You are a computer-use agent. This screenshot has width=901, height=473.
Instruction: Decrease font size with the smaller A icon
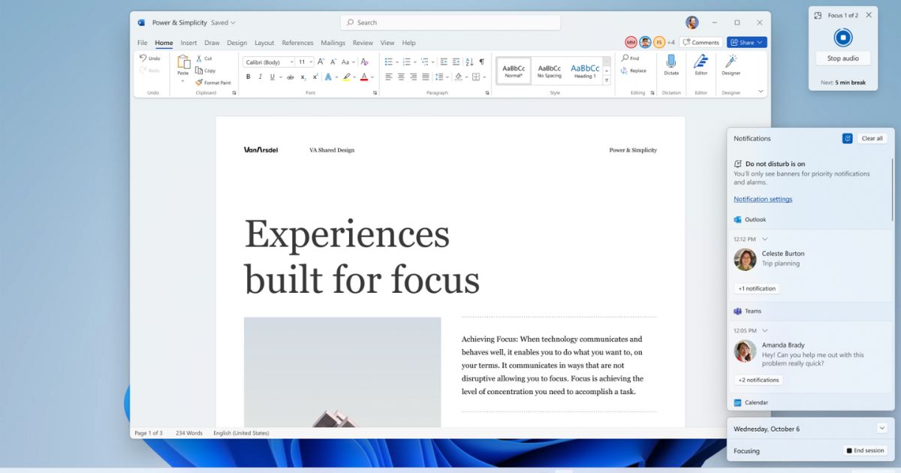coord(332,62)
